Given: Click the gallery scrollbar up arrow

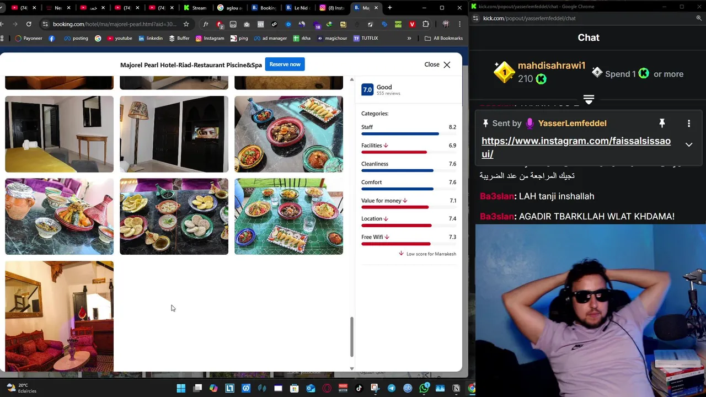Looking at the screenshot, I should (352, 80).
